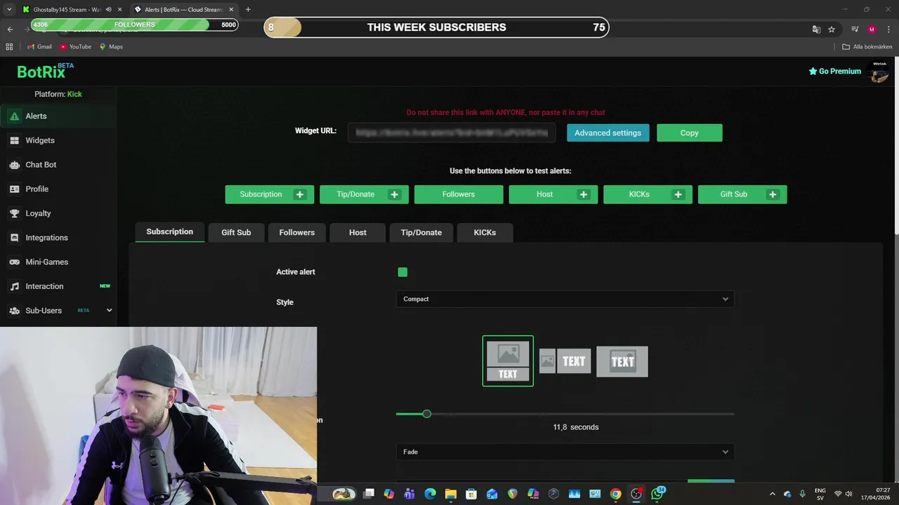Open the Interaction music note icon
Screen dimensions: 899x505
click(14, 286)
